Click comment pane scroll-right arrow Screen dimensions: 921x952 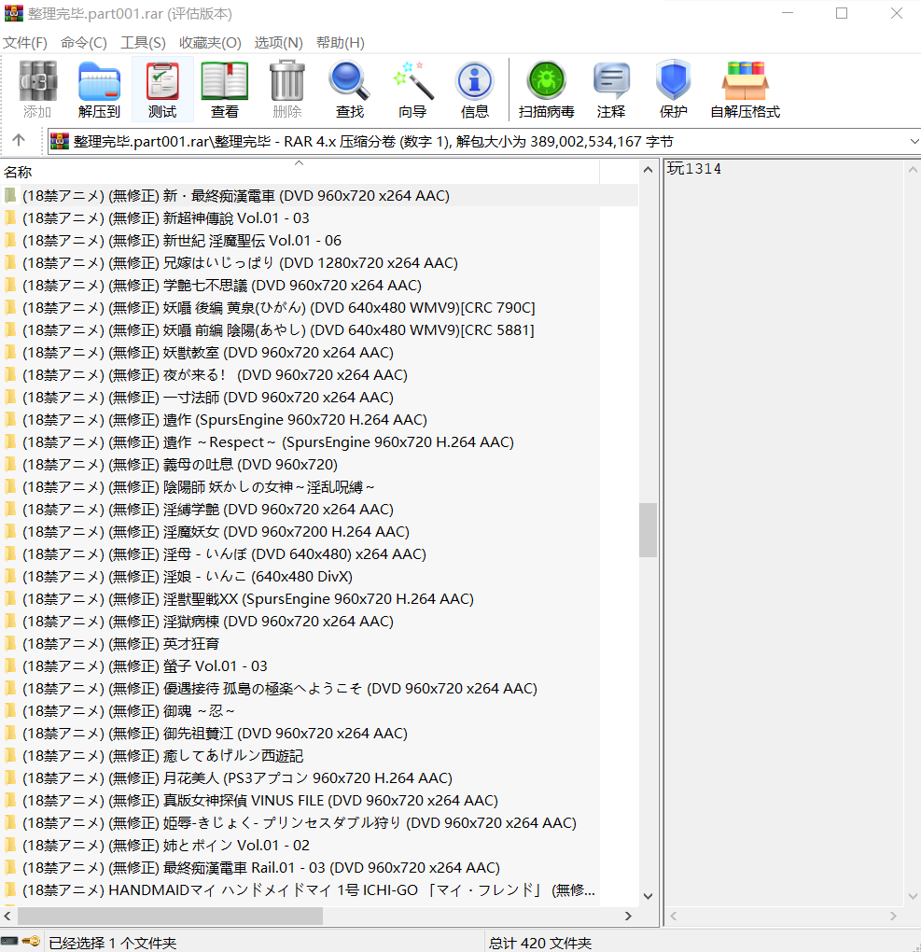tap(893, 916)
